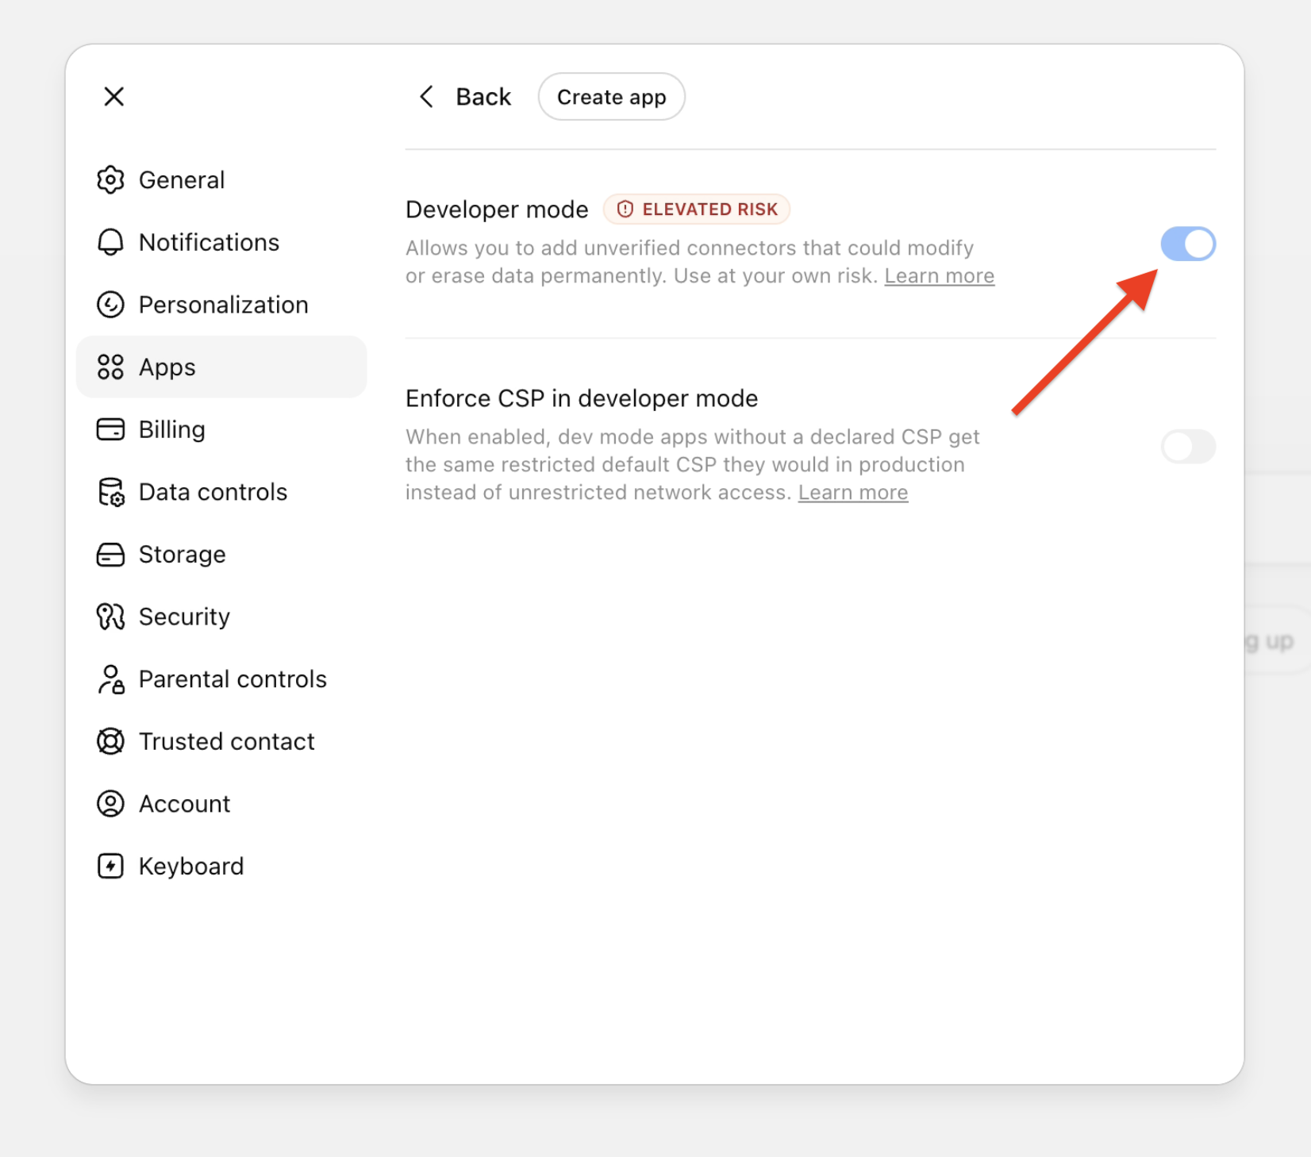Open Learn more link for Developer mode
Screen dimensions: 1311x1157
pos(940,276)
